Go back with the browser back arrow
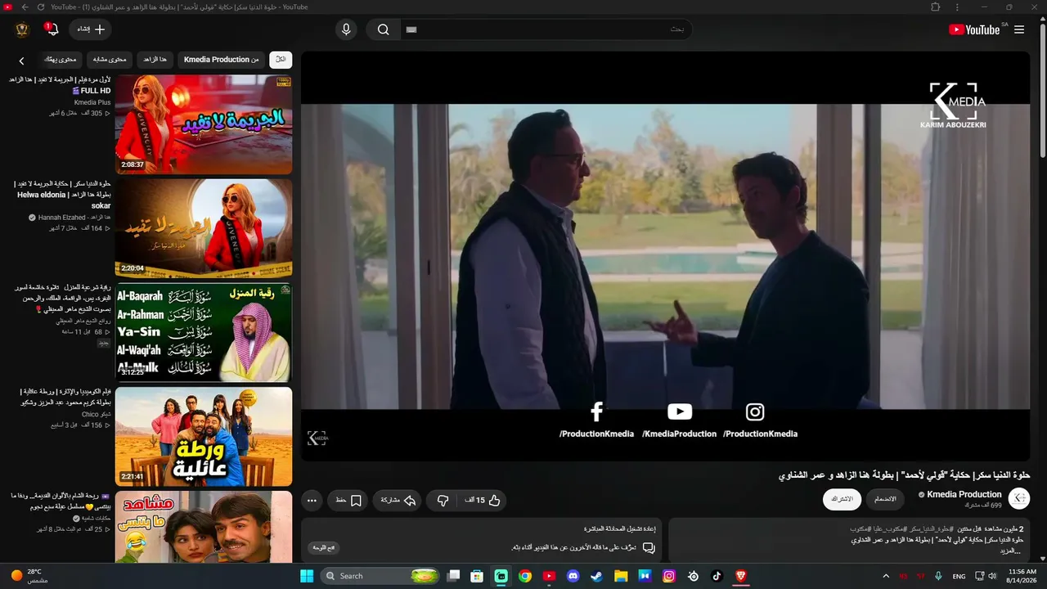1047x589 pixels. click(x=25, y=7)
